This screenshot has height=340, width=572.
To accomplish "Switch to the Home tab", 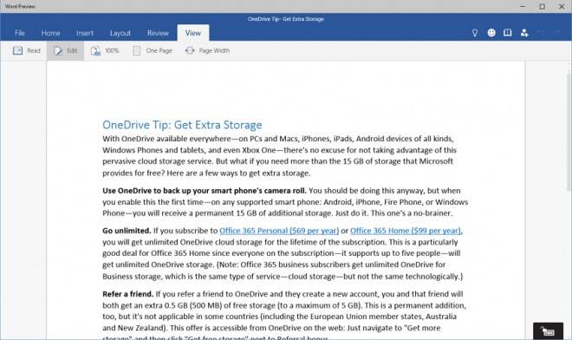I will click(50, 33).
